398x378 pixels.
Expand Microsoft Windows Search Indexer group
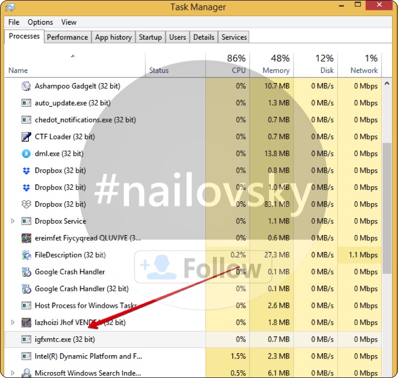13,373
